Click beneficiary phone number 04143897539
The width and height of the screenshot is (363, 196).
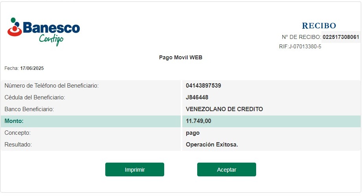(203, 86)
